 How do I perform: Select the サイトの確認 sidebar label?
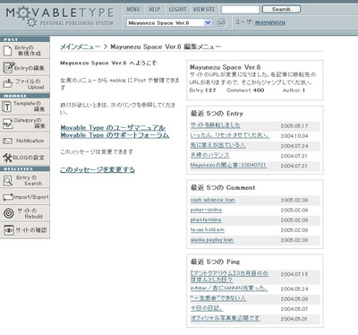pos(31,230)
